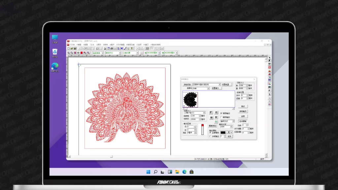
Task: Select the Text tool in right toolbar
Action: (269, 61)
